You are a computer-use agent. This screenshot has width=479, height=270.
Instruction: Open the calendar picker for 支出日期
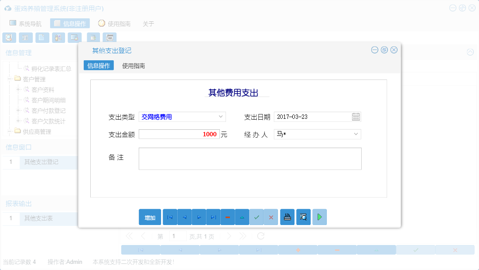tap(356, 117)
